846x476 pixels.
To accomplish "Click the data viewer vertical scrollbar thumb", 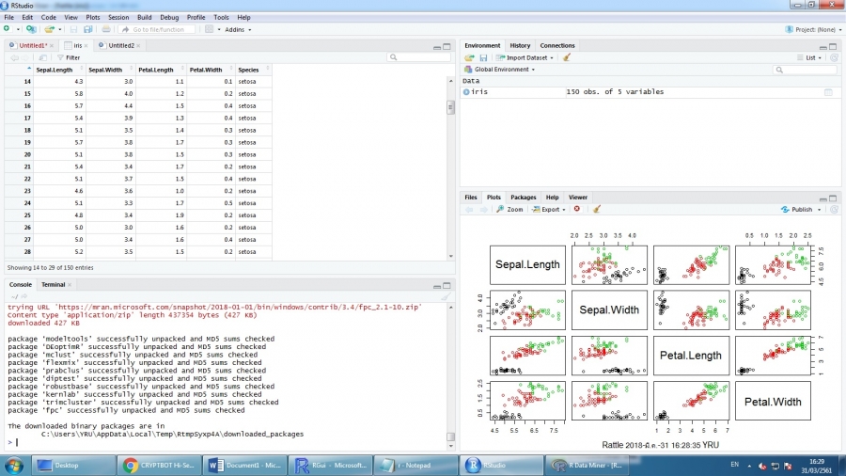I will tap(450, 107).
